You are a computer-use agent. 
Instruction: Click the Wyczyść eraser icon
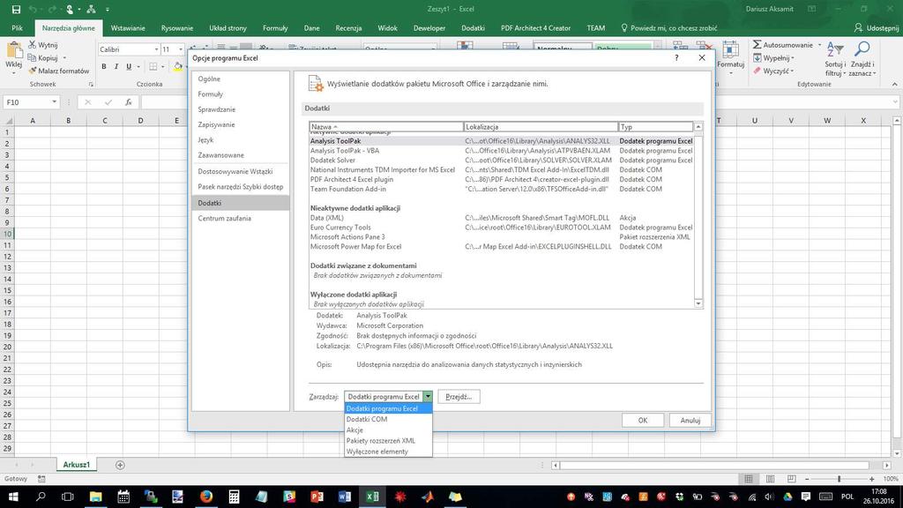[757, 71]
